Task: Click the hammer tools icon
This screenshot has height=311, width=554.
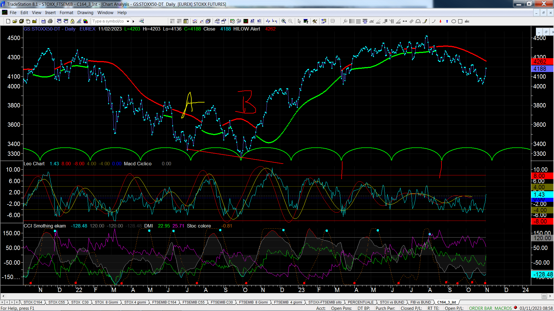Action: [x=315, y=21]
